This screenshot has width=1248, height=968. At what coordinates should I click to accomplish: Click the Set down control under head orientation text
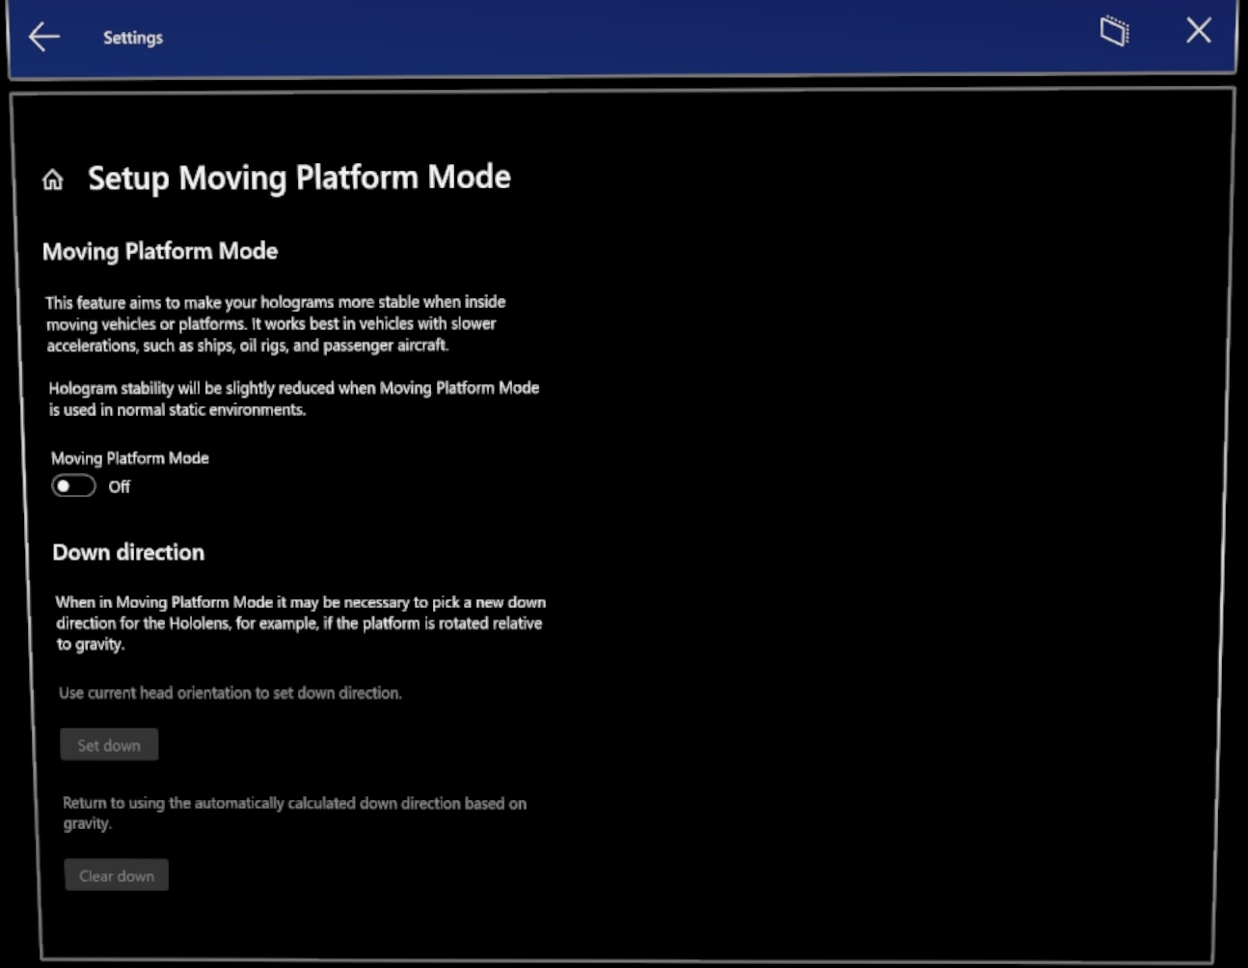tap(109, 744)
